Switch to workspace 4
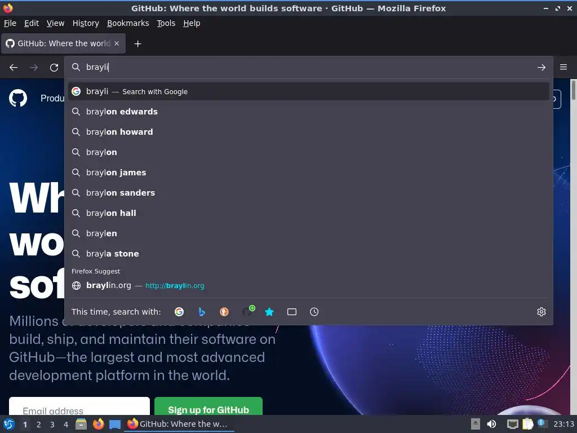This screenshot has height=433, width=577. click(66, 425)
